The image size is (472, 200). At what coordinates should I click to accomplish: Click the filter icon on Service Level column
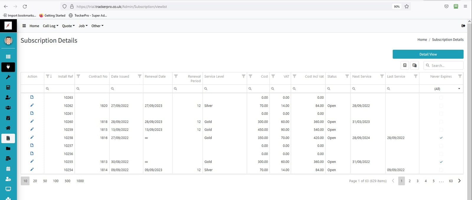click(243, 76)
